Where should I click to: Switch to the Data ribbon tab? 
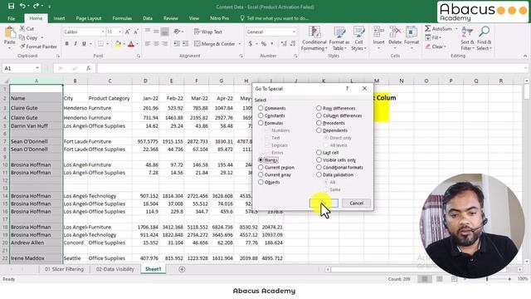148,18
